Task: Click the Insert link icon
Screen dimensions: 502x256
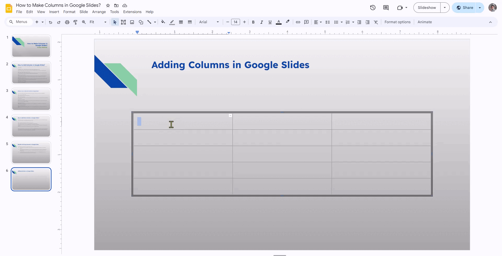Action: point(298,22)
